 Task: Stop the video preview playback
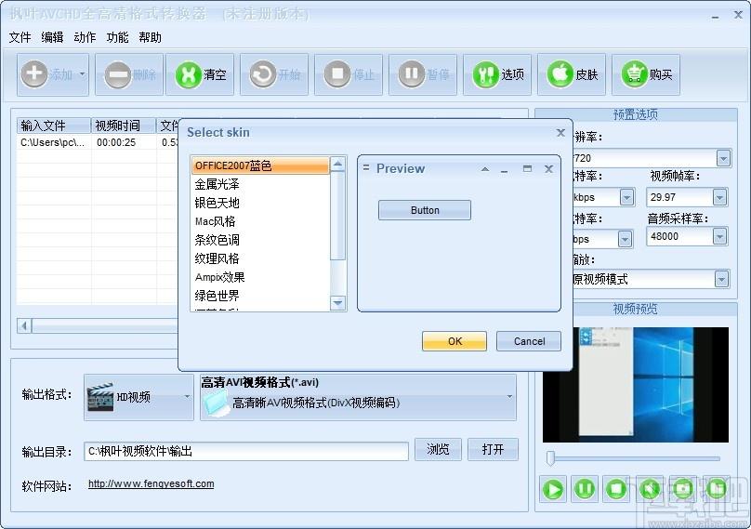(x=616, y=489)
